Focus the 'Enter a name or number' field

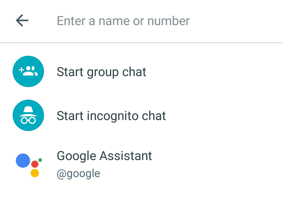tap(123, 21)
